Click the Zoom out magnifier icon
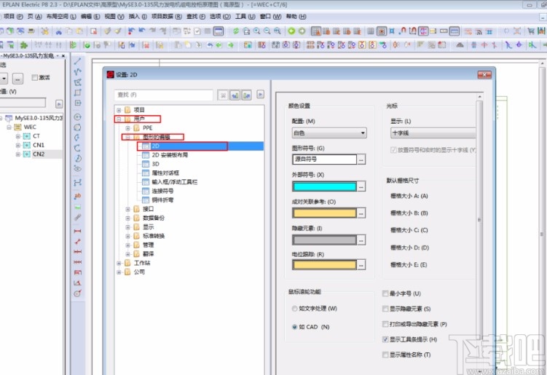This screenshot has height=375, width=547. point(267,31)
